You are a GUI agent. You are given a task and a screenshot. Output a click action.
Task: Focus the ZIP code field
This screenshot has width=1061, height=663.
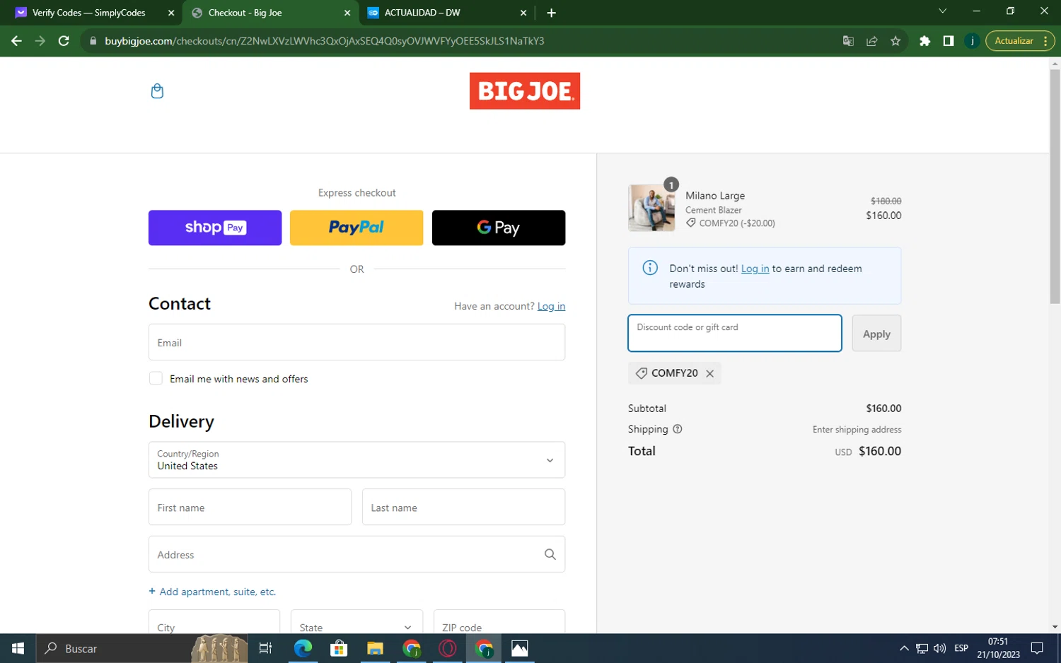(x=499, y=621)
